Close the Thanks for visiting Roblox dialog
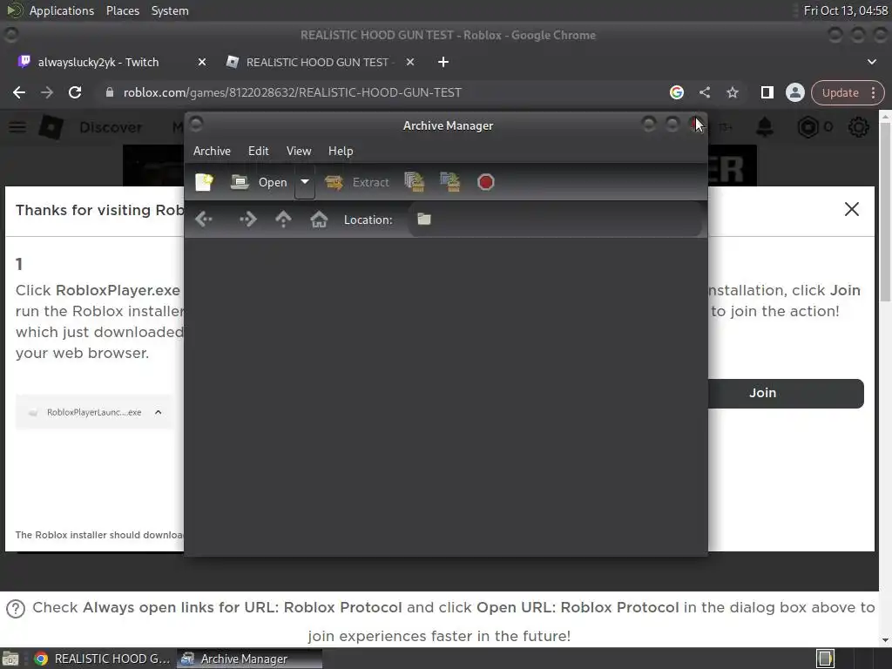Image resolution: width=892 pixels, height=669 pixels. [852, 209]
